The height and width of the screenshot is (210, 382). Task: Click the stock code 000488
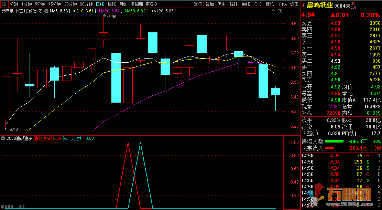[342, 6]
